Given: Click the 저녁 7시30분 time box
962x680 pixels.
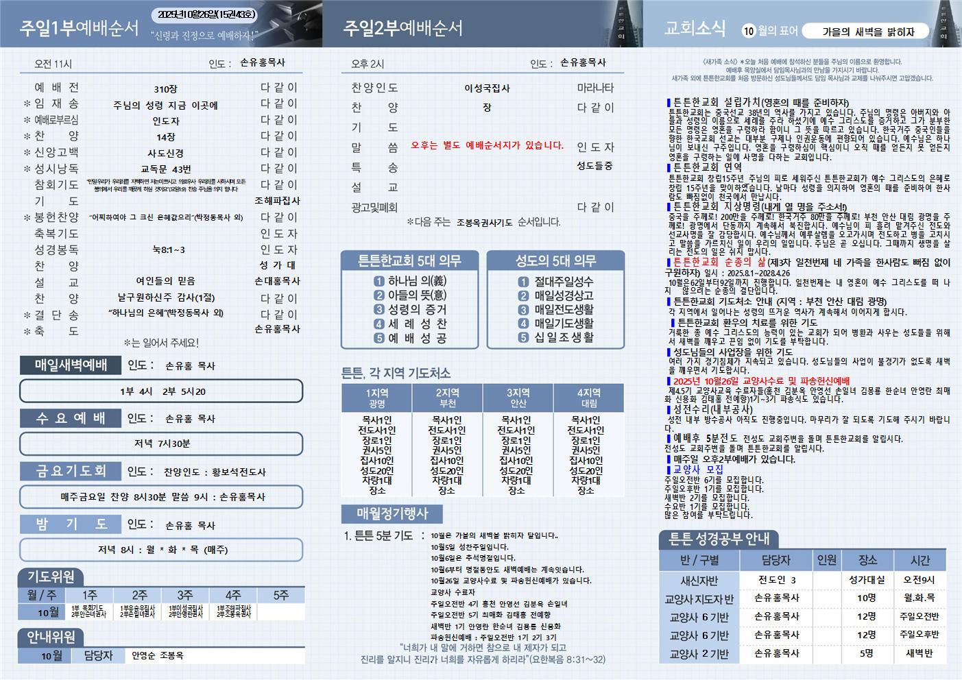Looking at the screenshot, I should tap(162, 444).
